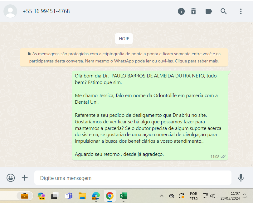Click the 11:08 message timestamp
253x203 pixels.
click(215, 157)
